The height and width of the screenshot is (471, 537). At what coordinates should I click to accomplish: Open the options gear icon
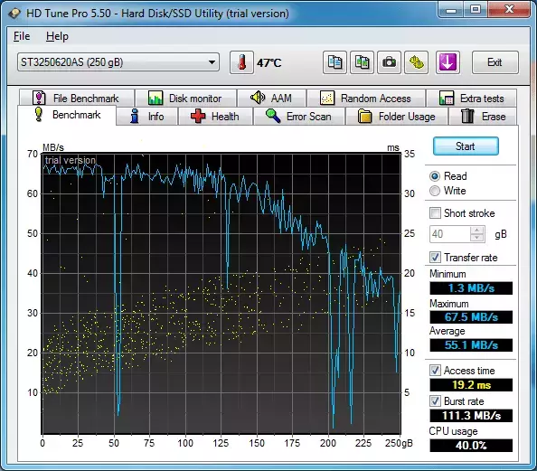coord(416,62)
